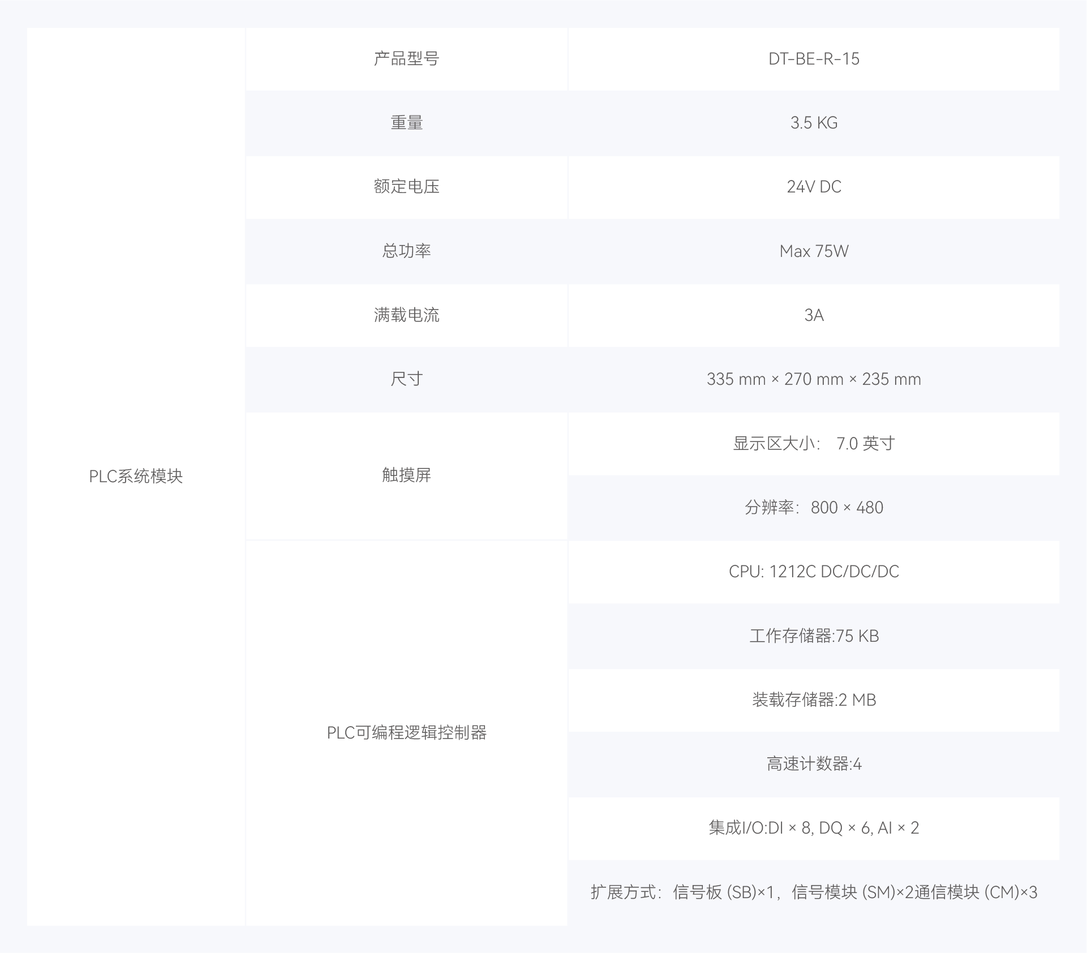1087x953 pixels.
Task: Select the 产品型号 label cell
Action: (406, 59)
